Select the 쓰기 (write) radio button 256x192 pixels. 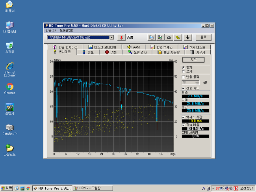click(184, 71)
